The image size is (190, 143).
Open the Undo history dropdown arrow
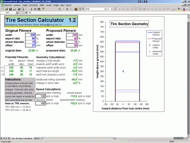pos(50,9)
